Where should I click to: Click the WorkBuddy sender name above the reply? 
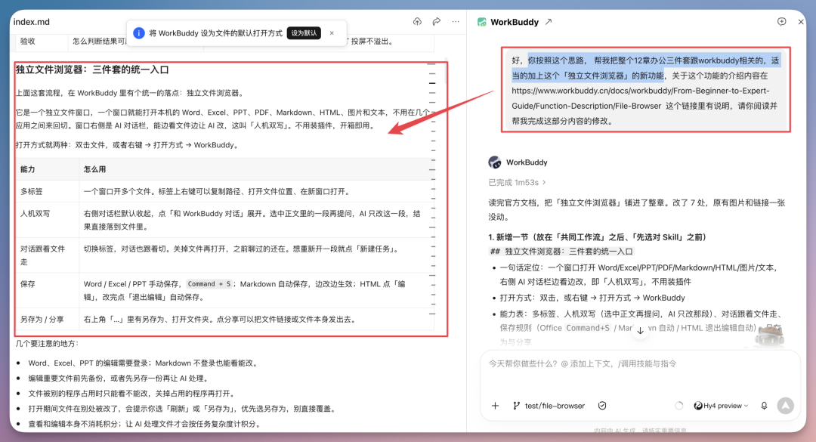pos(527,162)
